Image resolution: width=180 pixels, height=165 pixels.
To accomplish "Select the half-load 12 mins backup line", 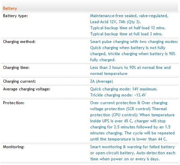I will tap(128, 28).
